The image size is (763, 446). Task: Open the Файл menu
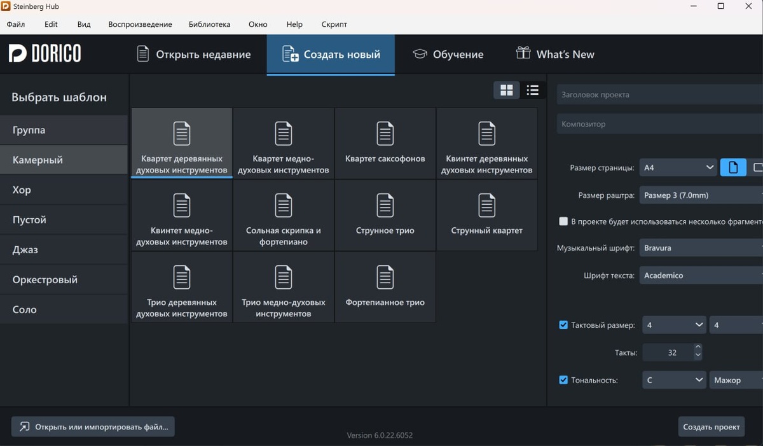click(16, 24)
